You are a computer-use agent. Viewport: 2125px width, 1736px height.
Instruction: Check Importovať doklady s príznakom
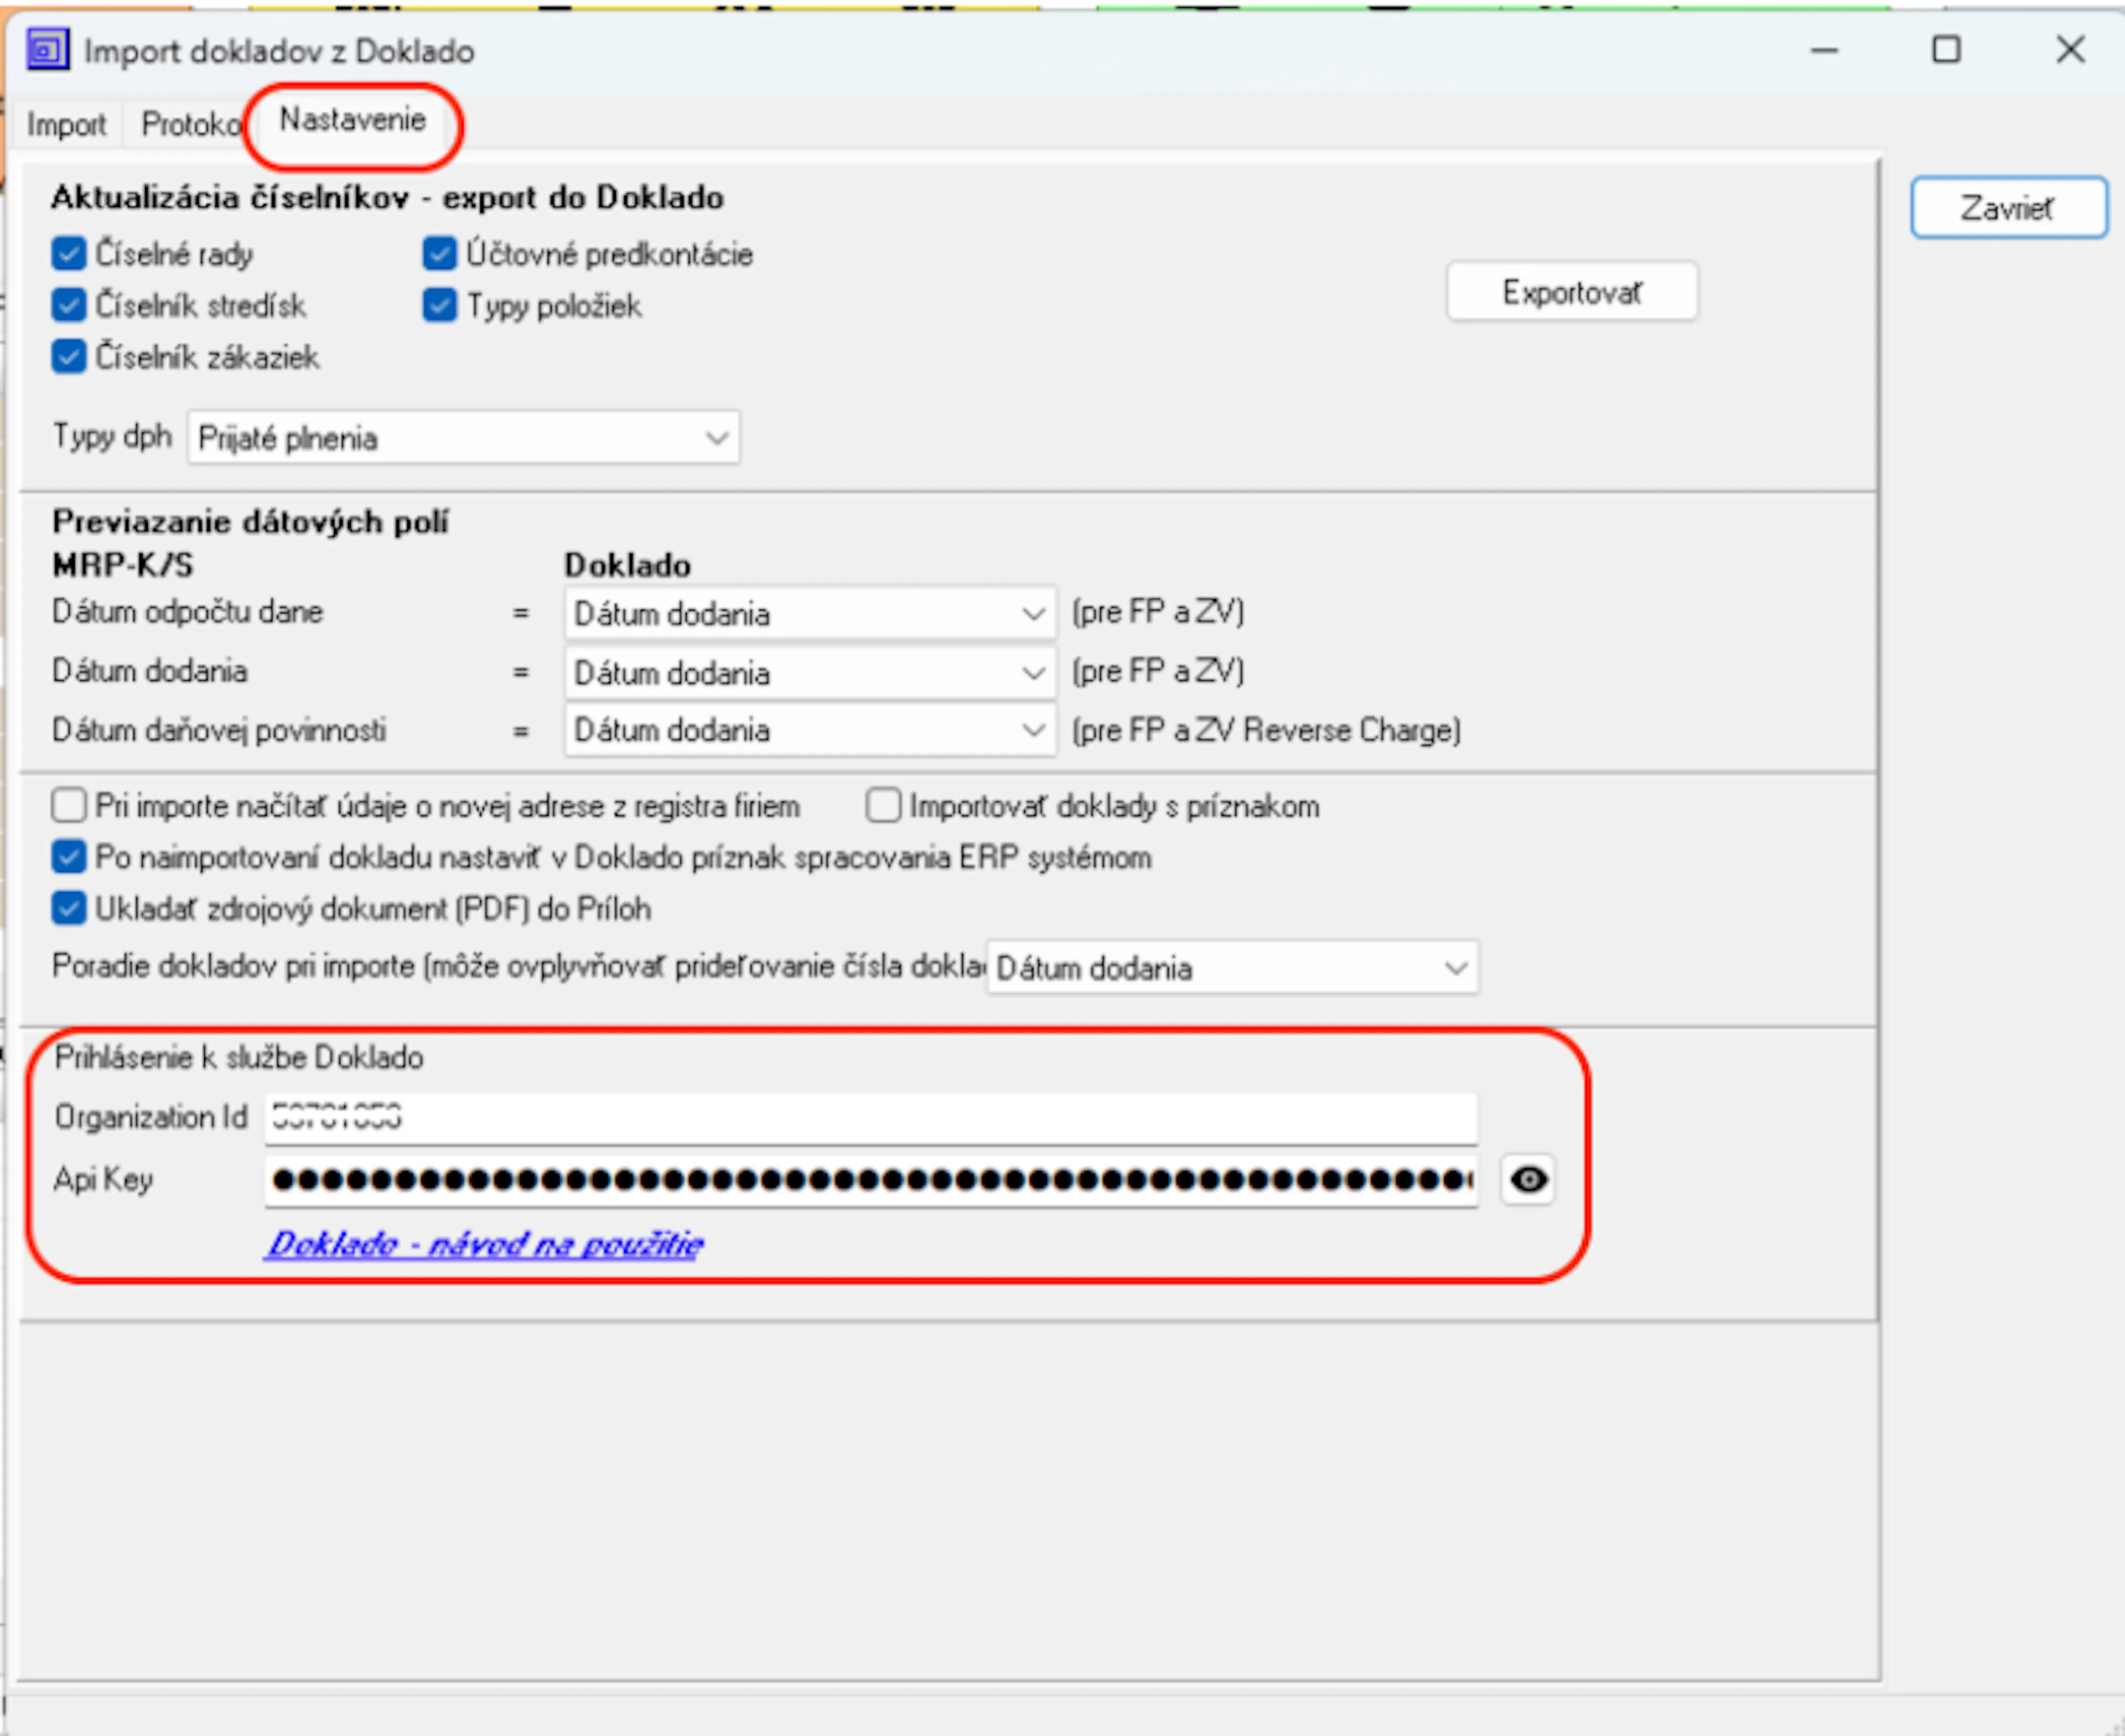tap(883, 806)
